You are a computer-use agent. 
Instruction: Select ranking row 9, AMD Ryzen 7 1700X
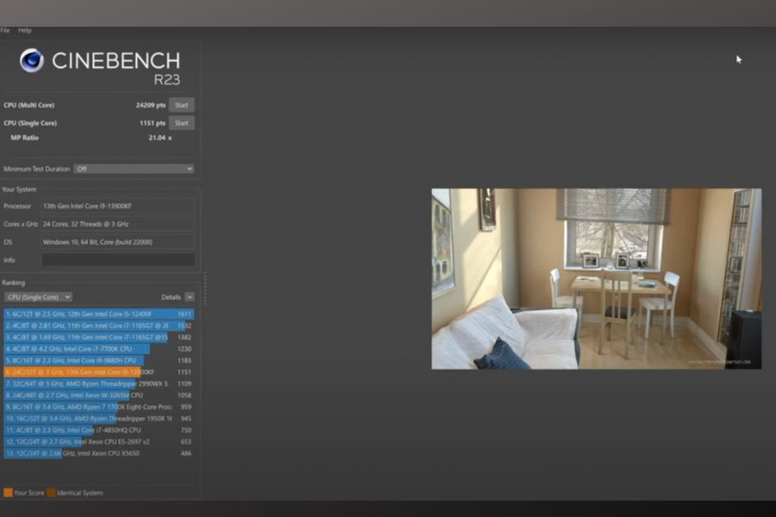click(98, 407)
